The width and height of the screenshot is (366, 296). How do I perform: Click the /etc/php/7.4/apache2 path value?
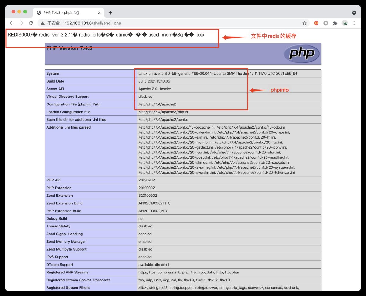coord(157,104)
